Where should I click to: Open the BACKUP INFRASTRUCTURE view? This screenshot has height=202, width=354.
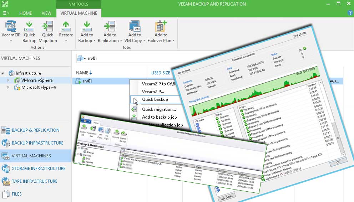(x=37, y=143)
